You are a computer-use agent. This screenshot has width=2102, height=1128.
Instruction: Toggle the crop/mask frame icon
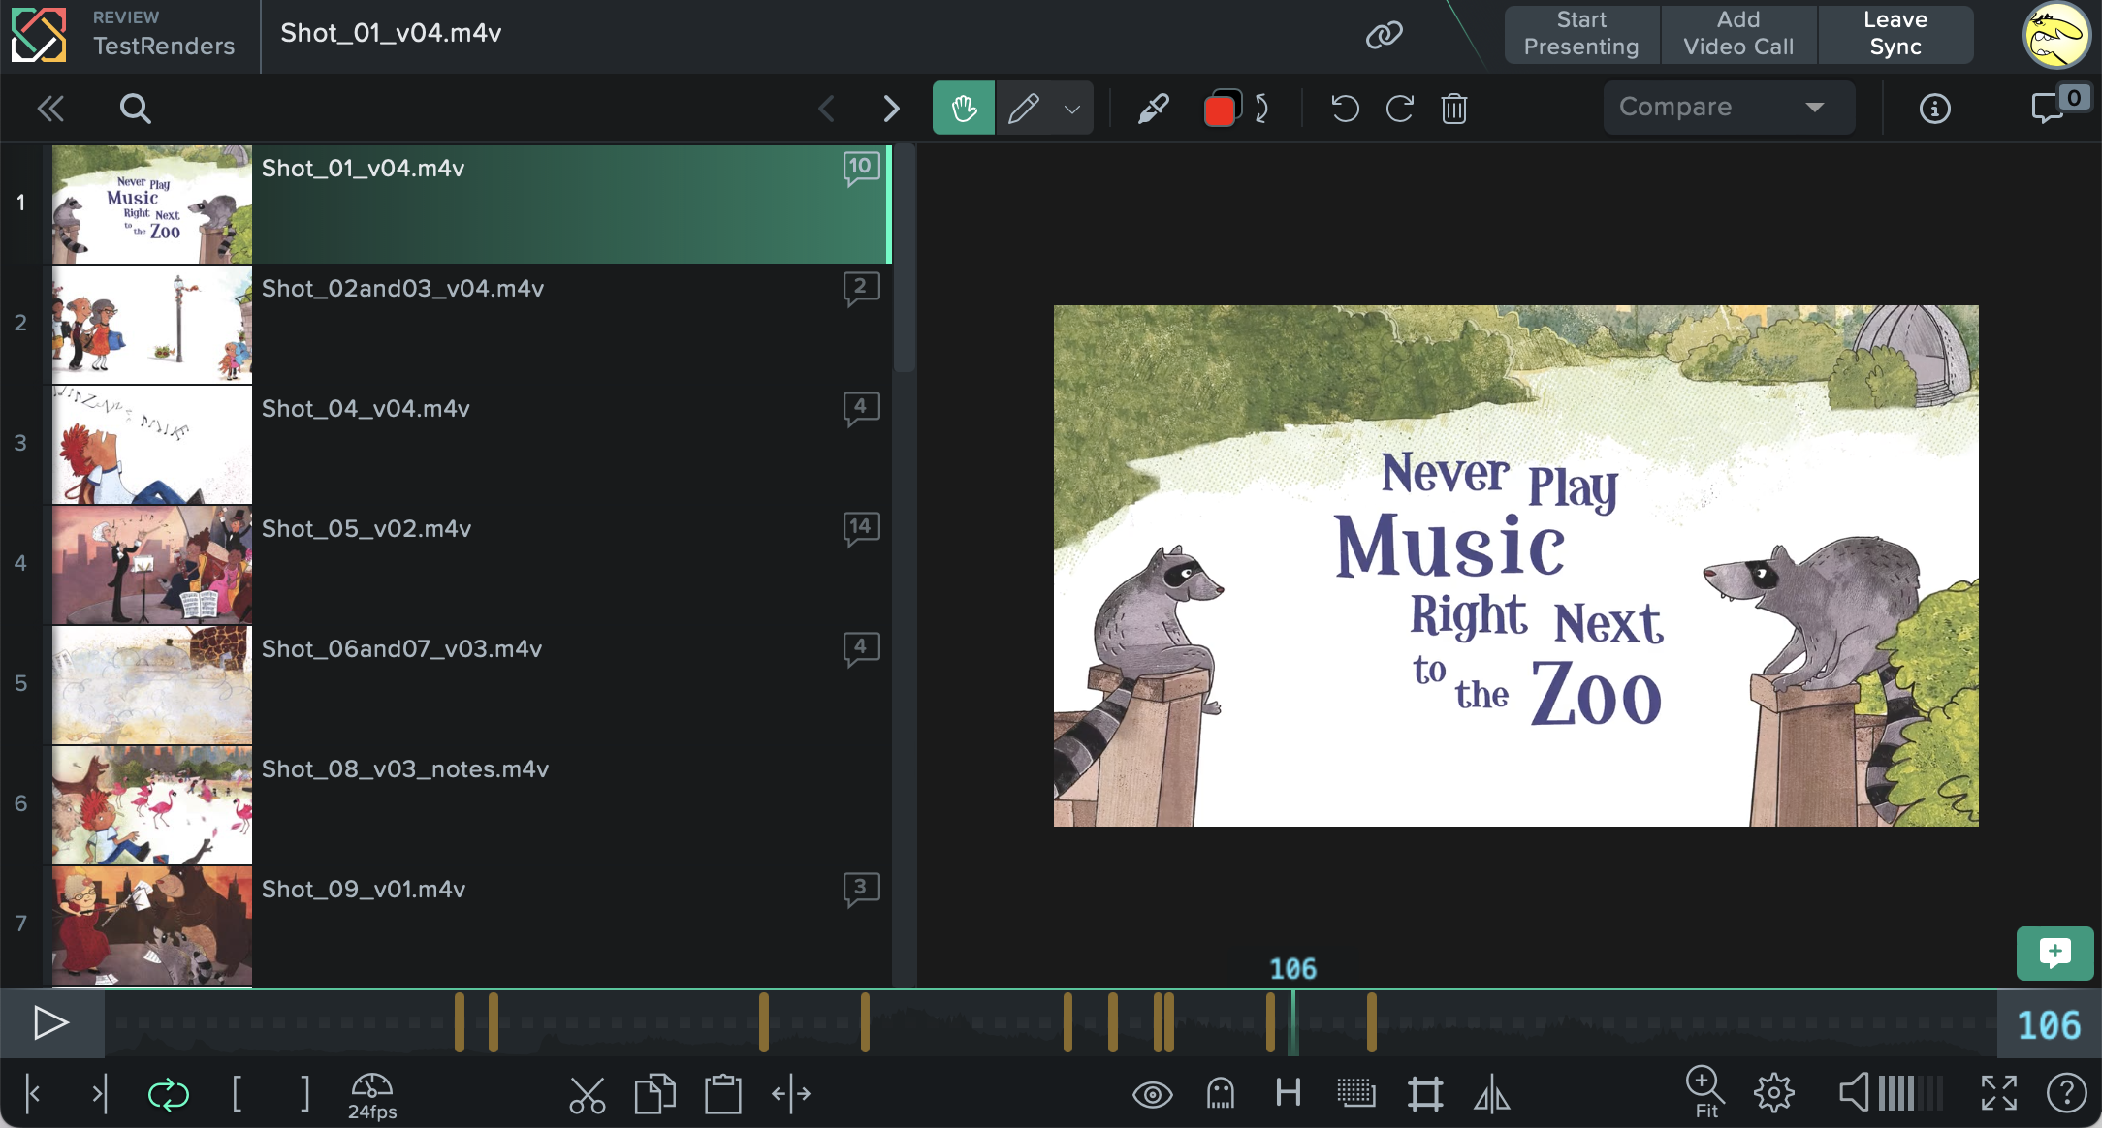[1425, 1094]
